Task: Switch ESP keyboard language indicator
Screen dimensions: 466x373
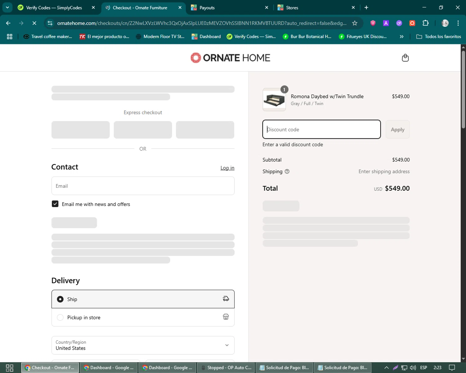Action: (x=423, y=368)
